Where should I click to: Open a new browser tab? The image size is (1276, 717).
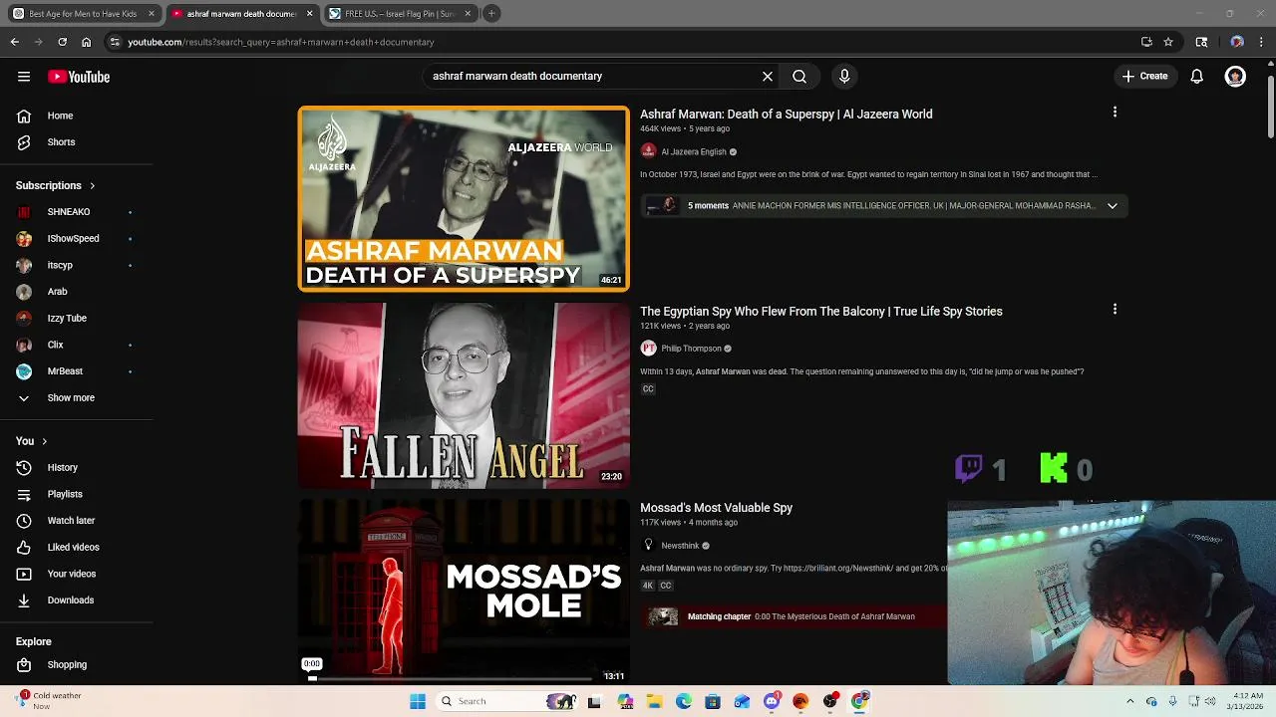point(491,14)
